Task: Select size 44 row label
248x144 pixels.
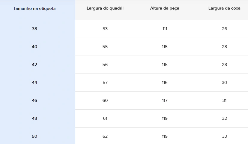Action: (x=34, y=83)
